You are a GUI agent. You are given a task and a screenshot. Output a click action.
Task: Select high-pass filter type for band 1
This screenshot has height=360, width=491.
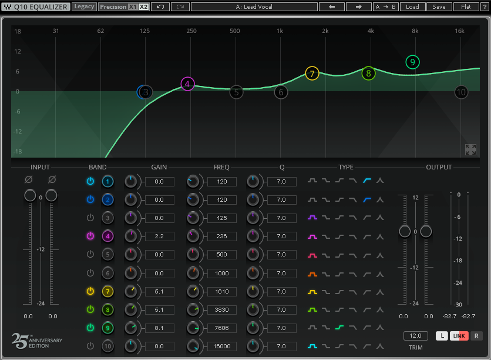[x=367, y=181]
